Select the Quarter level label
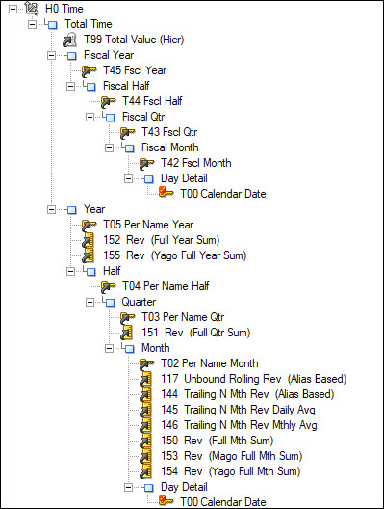The width and height of the screenshot is (384, 509). tap(139, 302)
